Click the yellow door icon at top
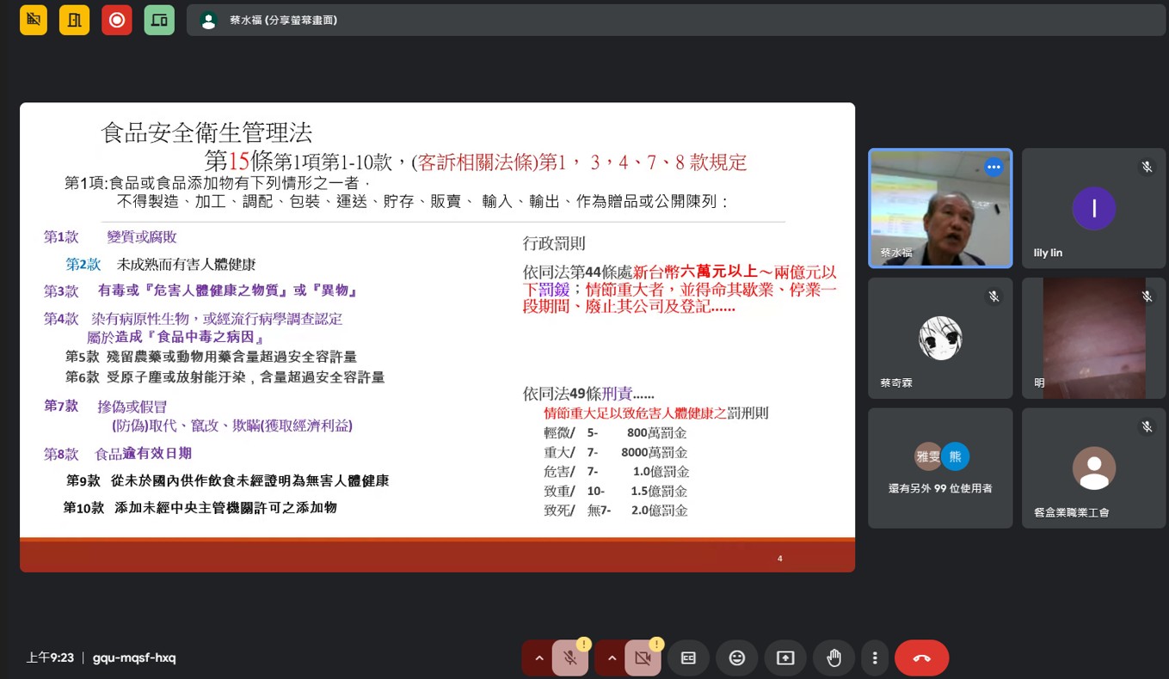1169x679 pixels. (x=75, y=20)
